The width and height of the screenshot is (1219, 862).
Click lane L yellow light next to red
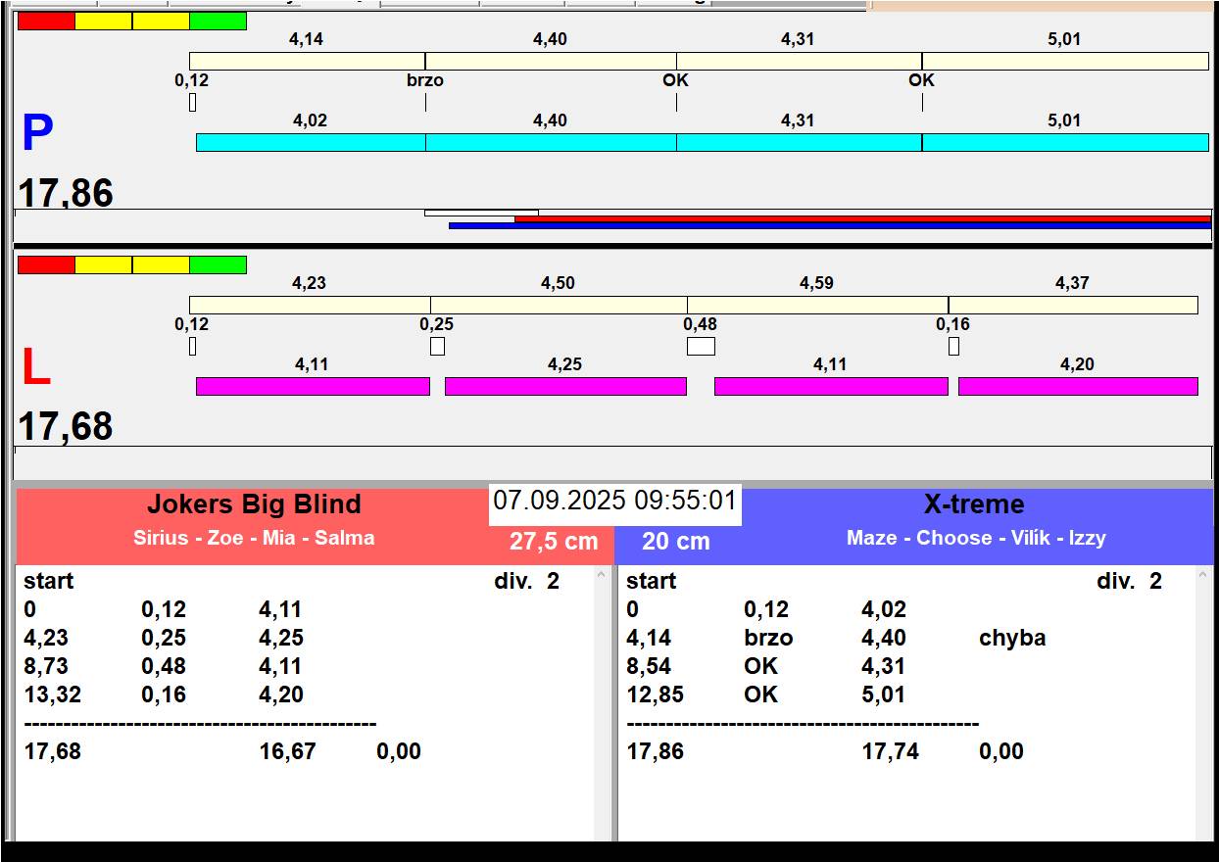coord(103,264)
